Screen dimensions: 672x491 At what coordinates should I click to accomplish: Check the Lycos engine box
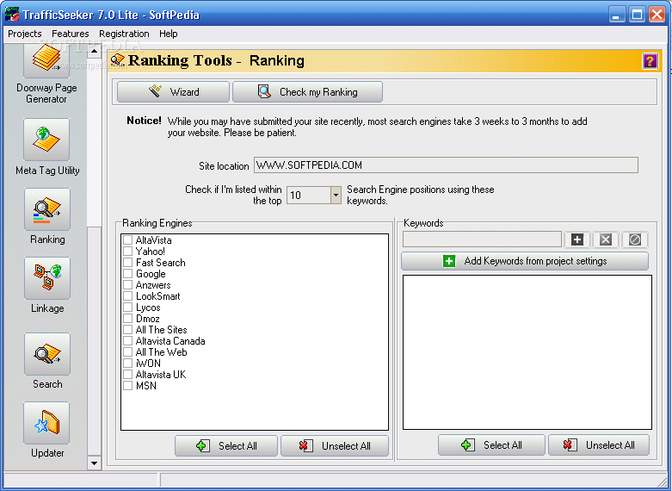point(127,307)
